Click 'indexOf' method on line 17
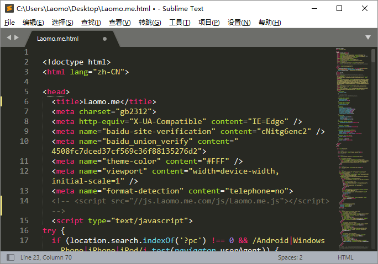This screenshot has width=378, height=264. (159, 240)
